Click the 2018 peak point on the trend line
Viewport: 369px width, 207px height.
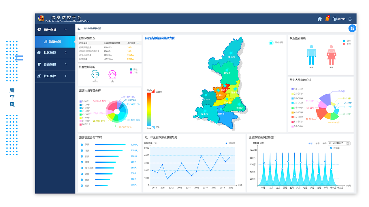point(221,154)
